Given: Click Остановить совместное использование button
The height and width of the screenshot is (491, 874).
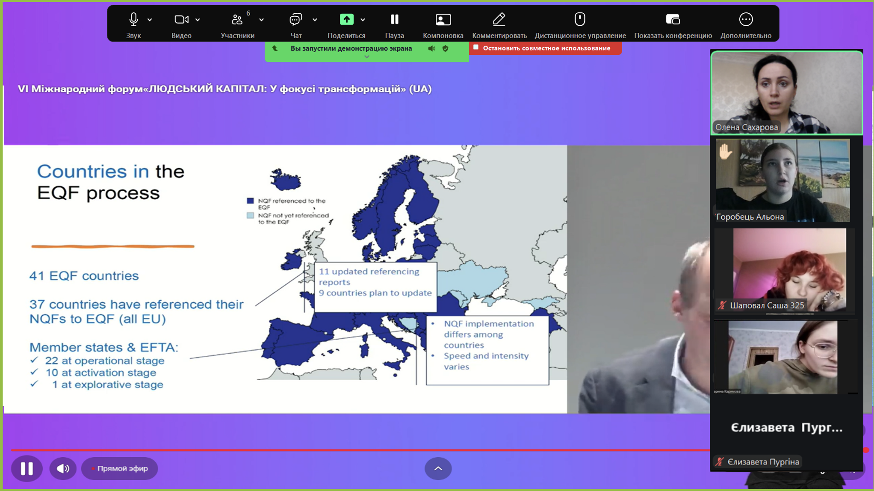Looking at the screenshot, I should pyautogui.click(x=546, y=48).
